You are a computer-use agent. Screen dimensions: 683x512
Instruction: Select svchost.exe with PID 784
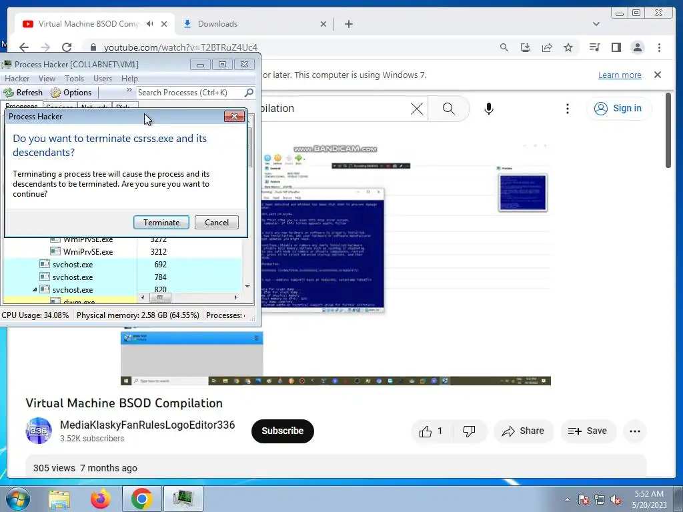point(123,277)
